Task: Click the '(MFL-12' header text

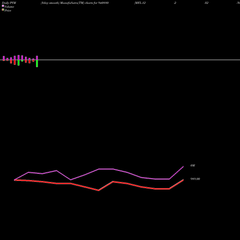Action: (x=140, y=3)
